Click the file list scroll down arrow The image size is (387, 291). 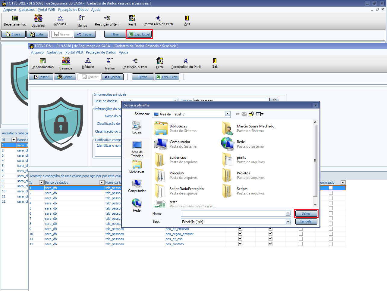[x=315, y=205]
